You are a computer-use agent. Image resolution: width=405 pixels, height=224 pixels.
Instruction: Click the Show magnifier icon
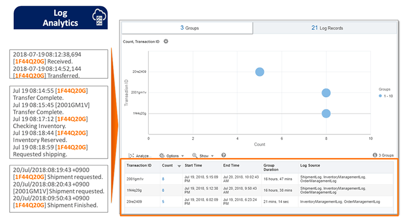click(194, 155)
